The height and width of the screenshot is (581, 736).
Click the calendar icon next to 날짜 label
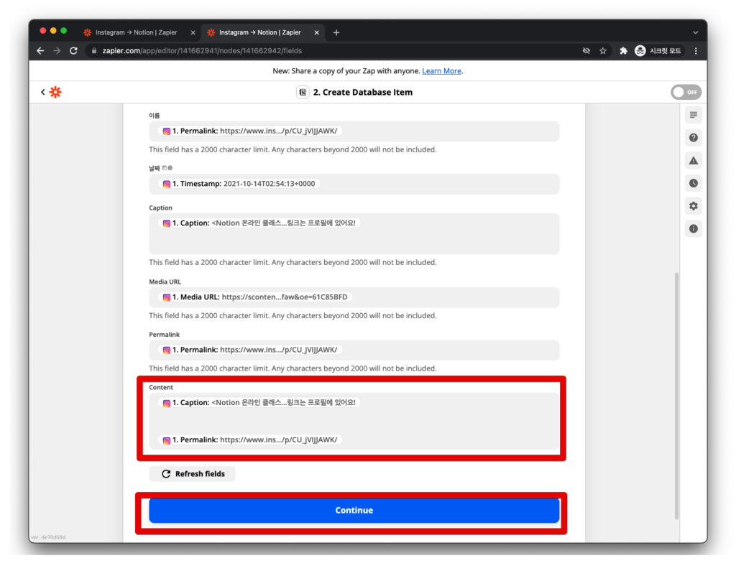pos(165,167)
